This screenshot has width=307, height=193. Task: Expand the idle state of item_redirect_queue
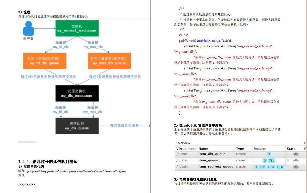296,167
